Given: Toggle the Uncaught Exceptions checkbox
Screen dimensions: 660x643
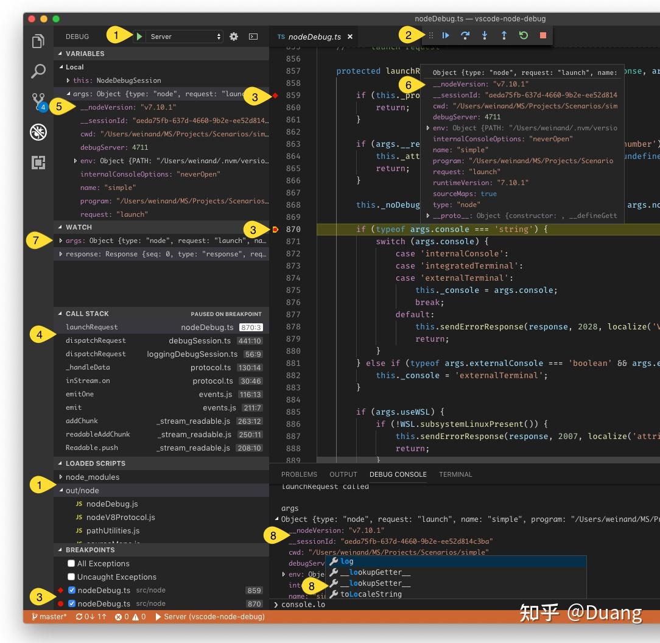Looking at the screenshot, I should (71, 577).
